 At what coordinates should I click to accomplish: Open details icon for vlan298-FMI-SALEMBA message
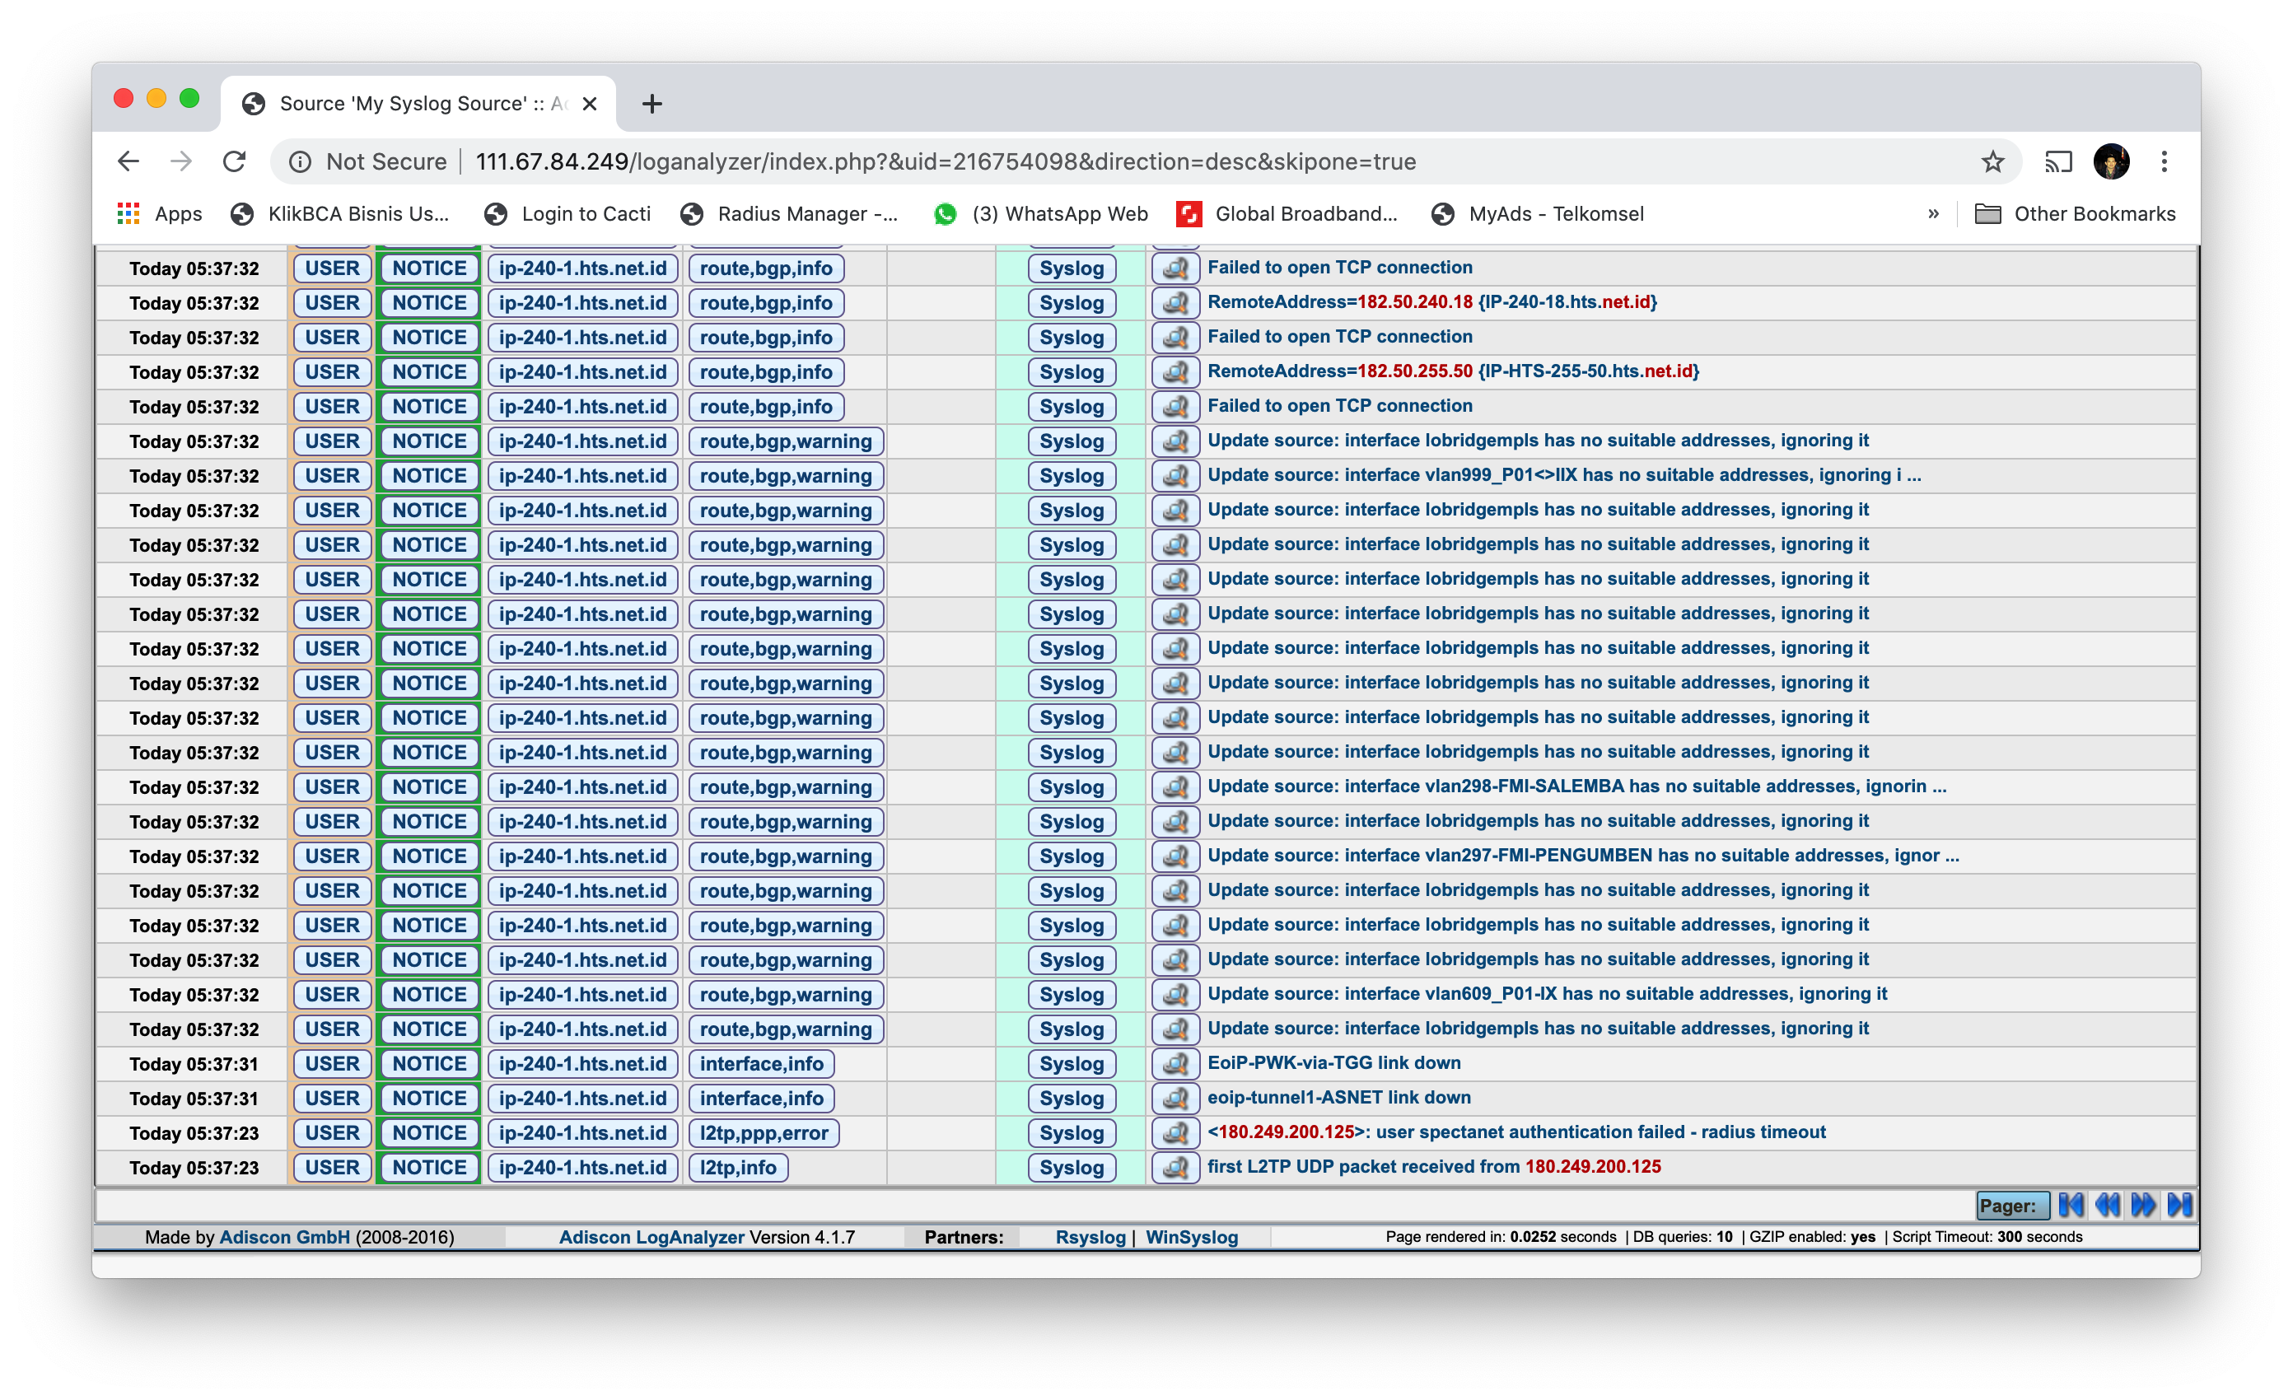pos(1175,787)
